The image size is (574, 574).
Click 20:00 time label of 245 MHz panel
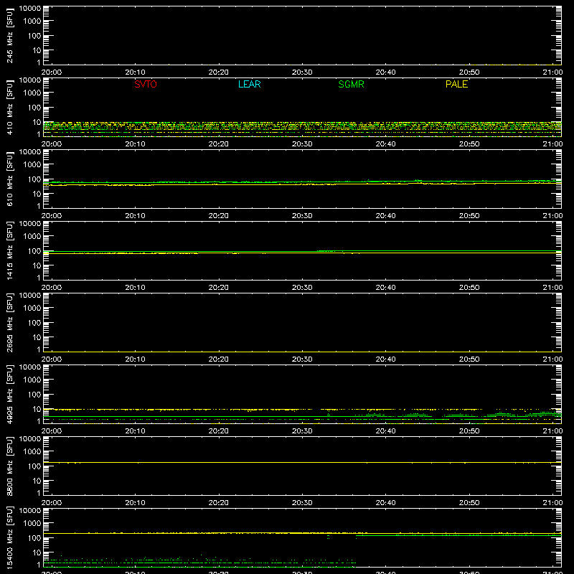click(51, 72)
